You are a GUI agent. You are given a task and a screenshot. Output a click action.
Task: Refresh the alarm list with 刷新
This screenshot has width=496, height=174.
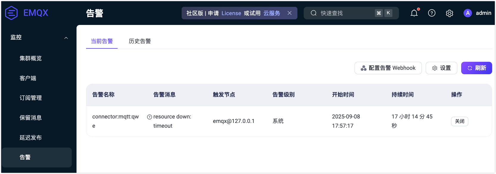point(476,68)
